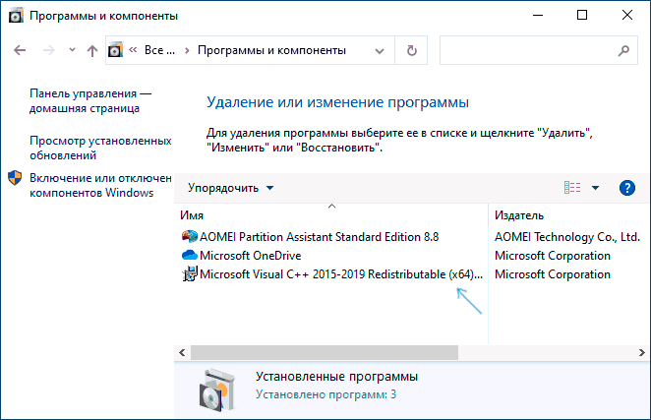Click the installed programs disc-box icon
Image resolution: width=651 pixels, height=420 pixels.
point(216,390)
